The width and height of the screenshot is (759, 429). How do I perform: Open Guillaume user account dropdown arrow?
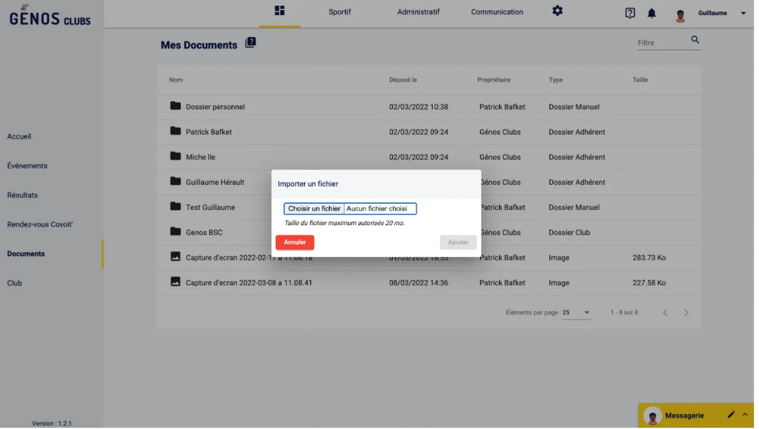click(743, 13)
